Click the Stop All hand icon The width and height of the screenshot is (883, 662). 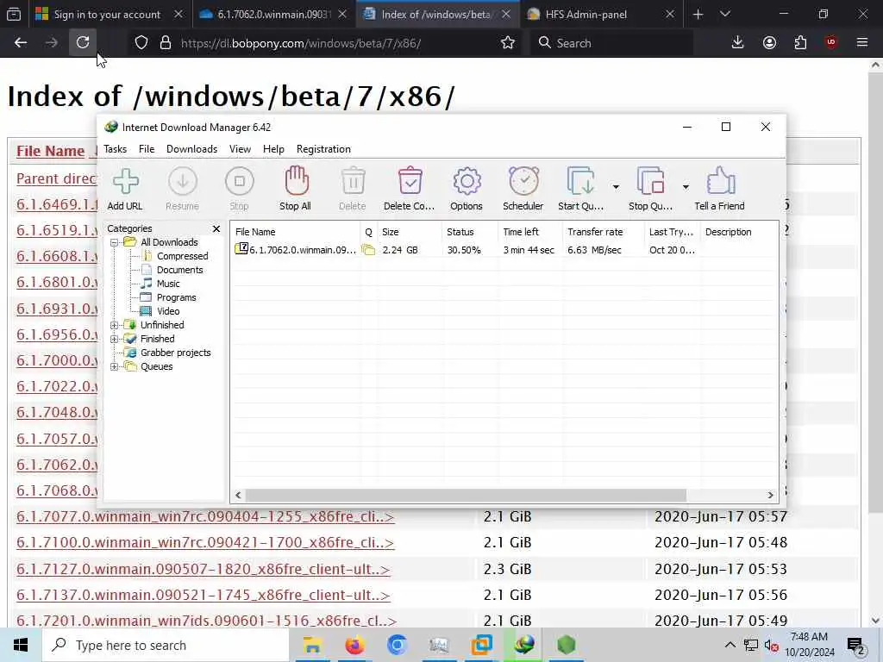(x=296, y=189)
